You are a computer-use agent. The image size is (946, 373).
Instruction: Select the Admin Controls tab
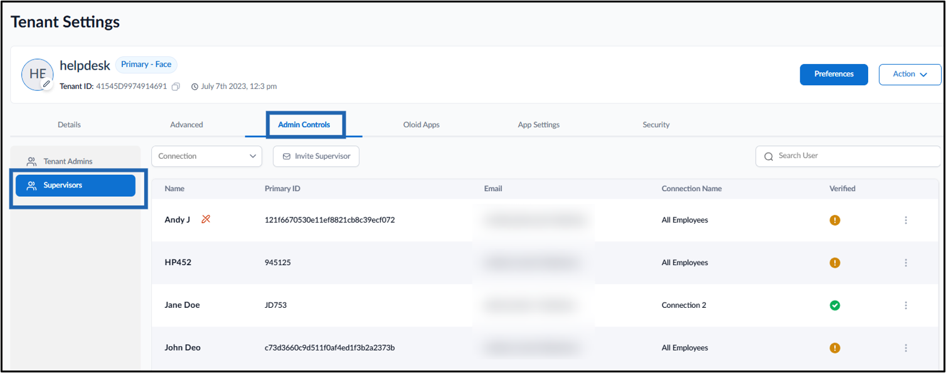point(304,125)
